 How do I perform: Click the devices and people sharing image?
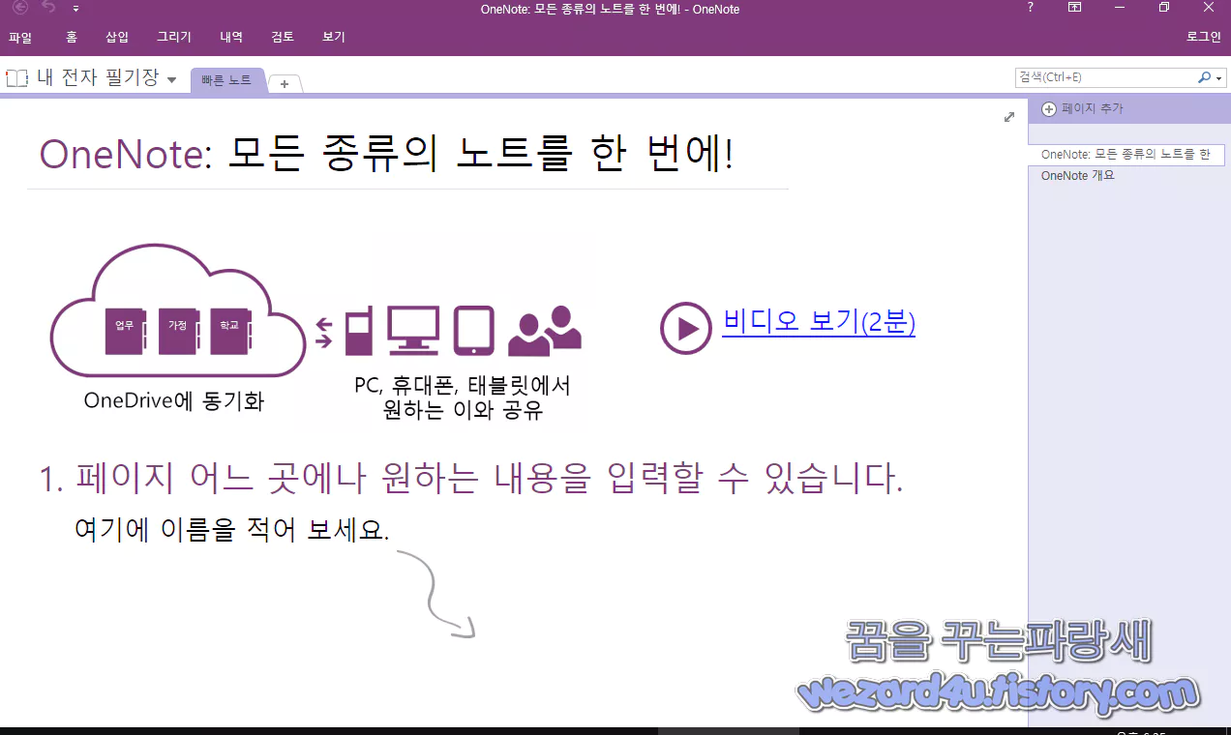click(451, 332)
